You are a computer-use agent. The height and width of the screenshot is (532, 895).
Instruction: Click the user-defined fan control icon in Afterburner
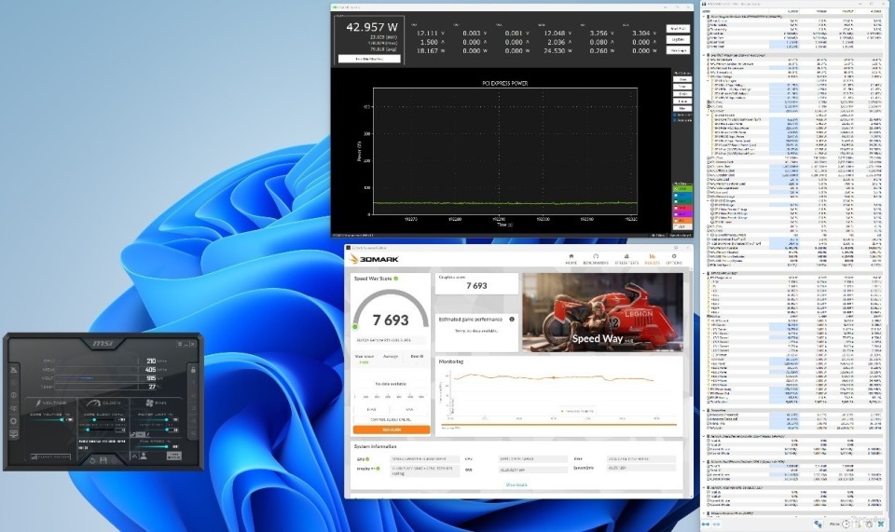coord(144,457)
